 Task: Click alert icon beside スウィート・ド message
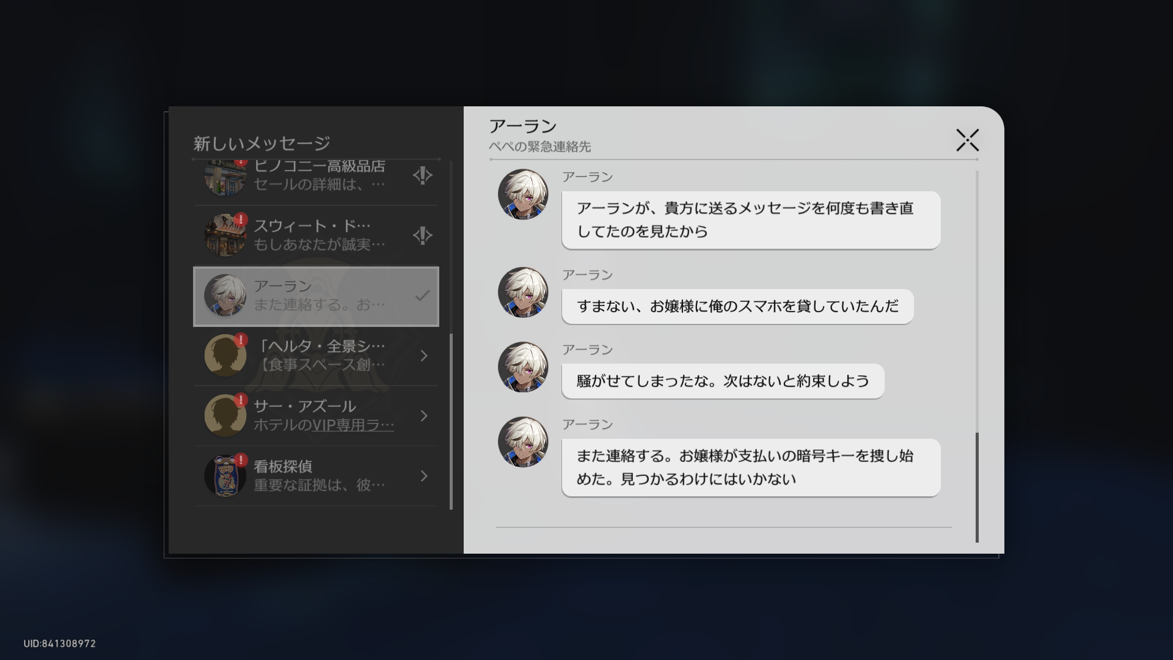coord(422,235)
